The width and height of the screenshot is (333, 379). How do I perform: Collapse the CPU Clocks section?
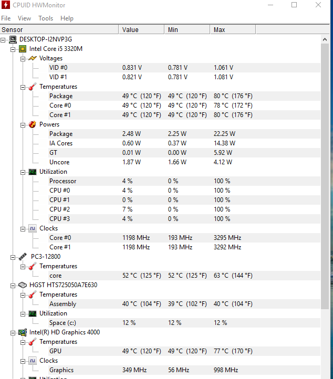(23, 229)
